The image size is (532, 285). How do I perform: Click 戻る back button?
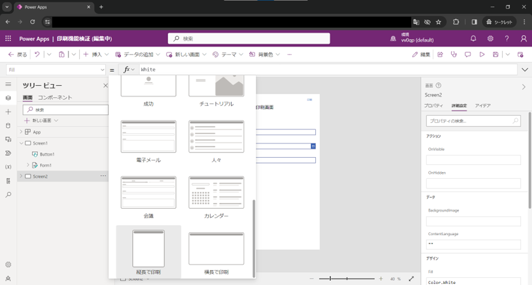[x=17, y=54]
